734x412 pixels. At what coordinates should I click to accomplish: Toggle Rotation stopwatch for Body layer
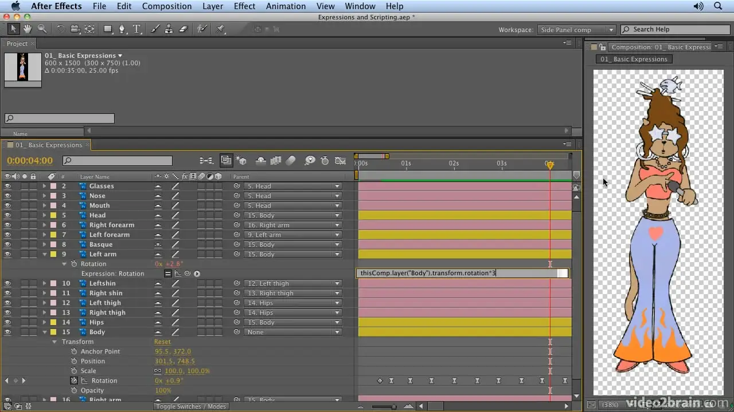pyautogui.click(x=73, y=381)
